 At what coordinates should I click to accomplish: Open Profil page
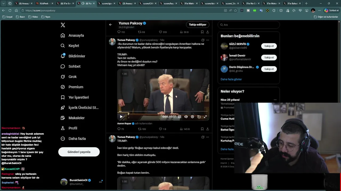[x=69, y=128]
